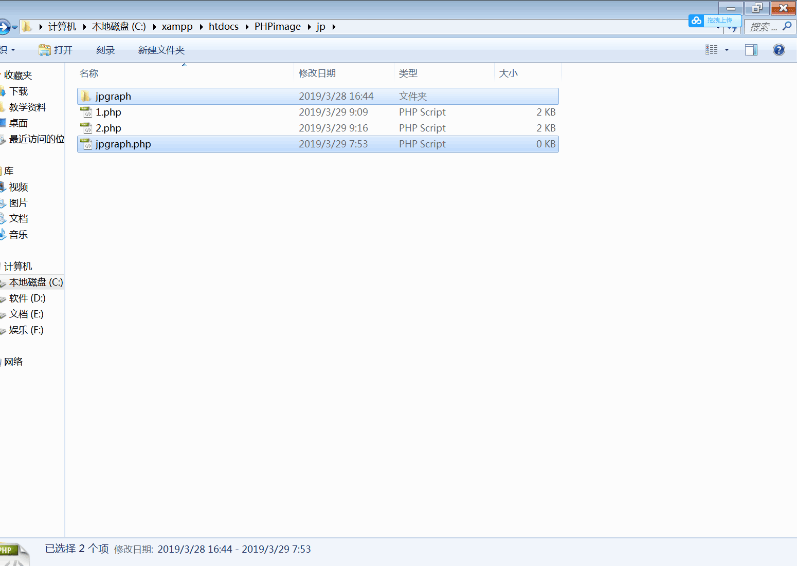Click the help question mark icon

778,50
